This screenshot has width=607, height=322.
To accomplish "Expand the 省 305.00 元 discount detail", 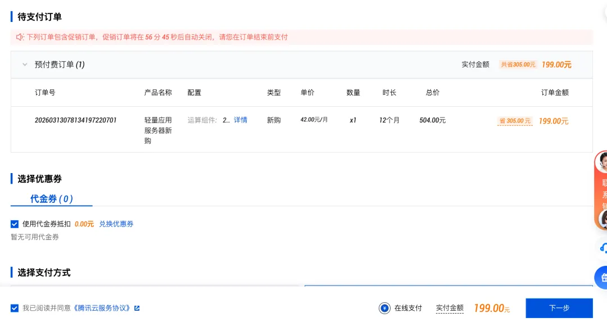I will point(515,121).
